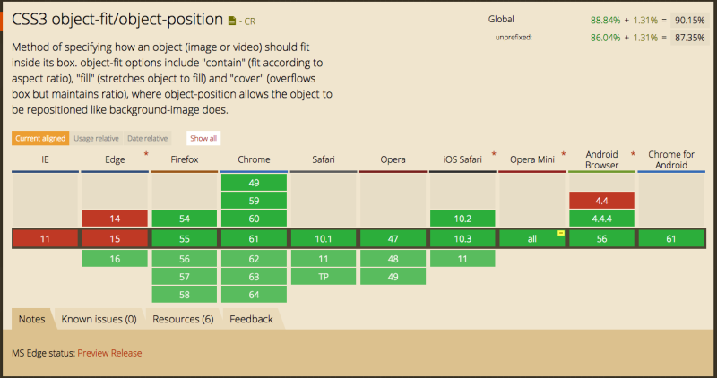This screenshot has width=717, height=378.
Task: Click the Opera 47 version cell
Action: tap(393, 238)
